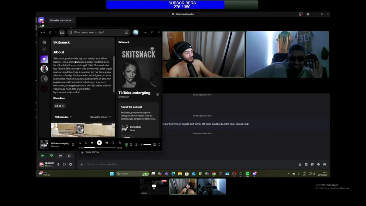Adjust Spotify volume slider

click(x=147, y=144)
